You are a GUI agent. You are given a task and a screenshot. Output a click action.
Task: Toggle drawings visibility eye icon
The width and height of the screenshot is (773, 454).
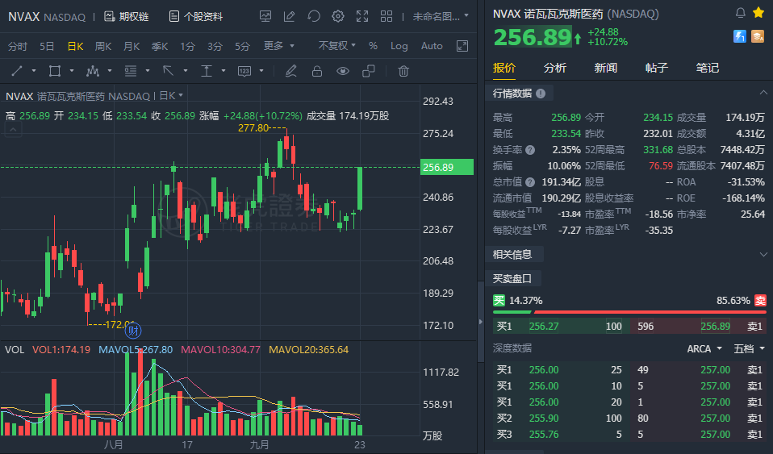[x=343, y=71]
